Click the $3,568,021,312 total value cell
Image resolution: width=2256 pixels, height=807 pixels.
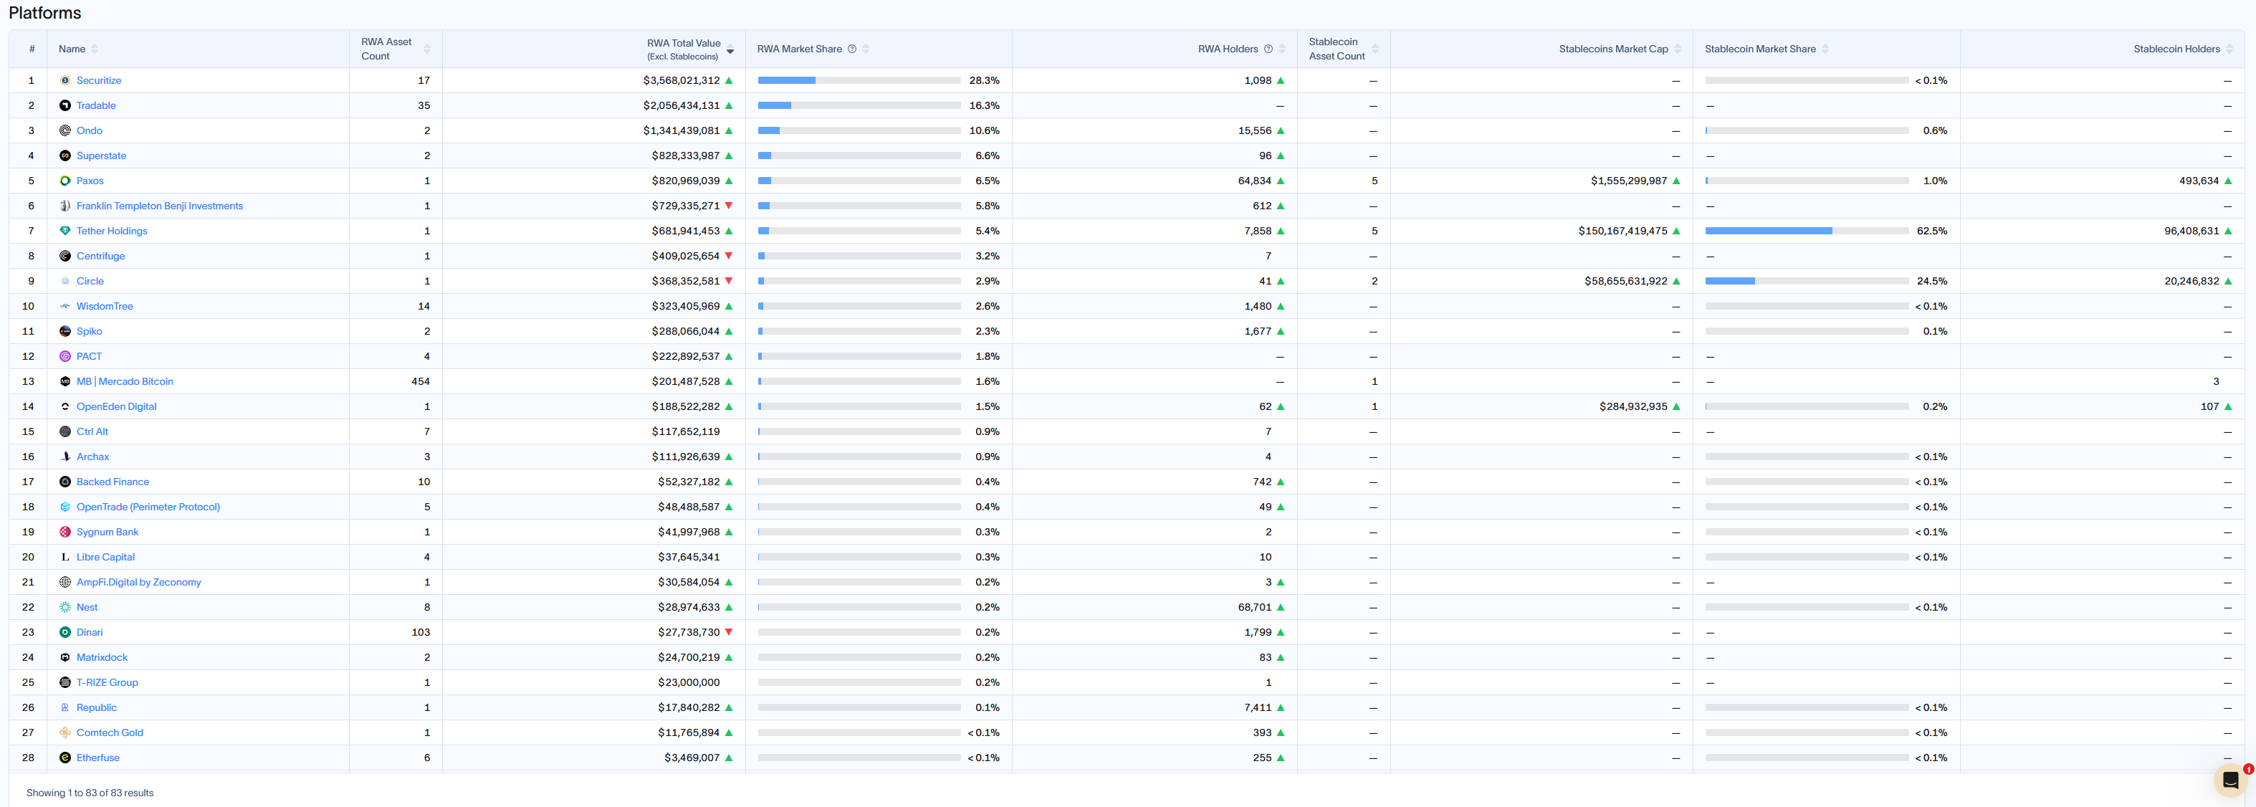682,80
